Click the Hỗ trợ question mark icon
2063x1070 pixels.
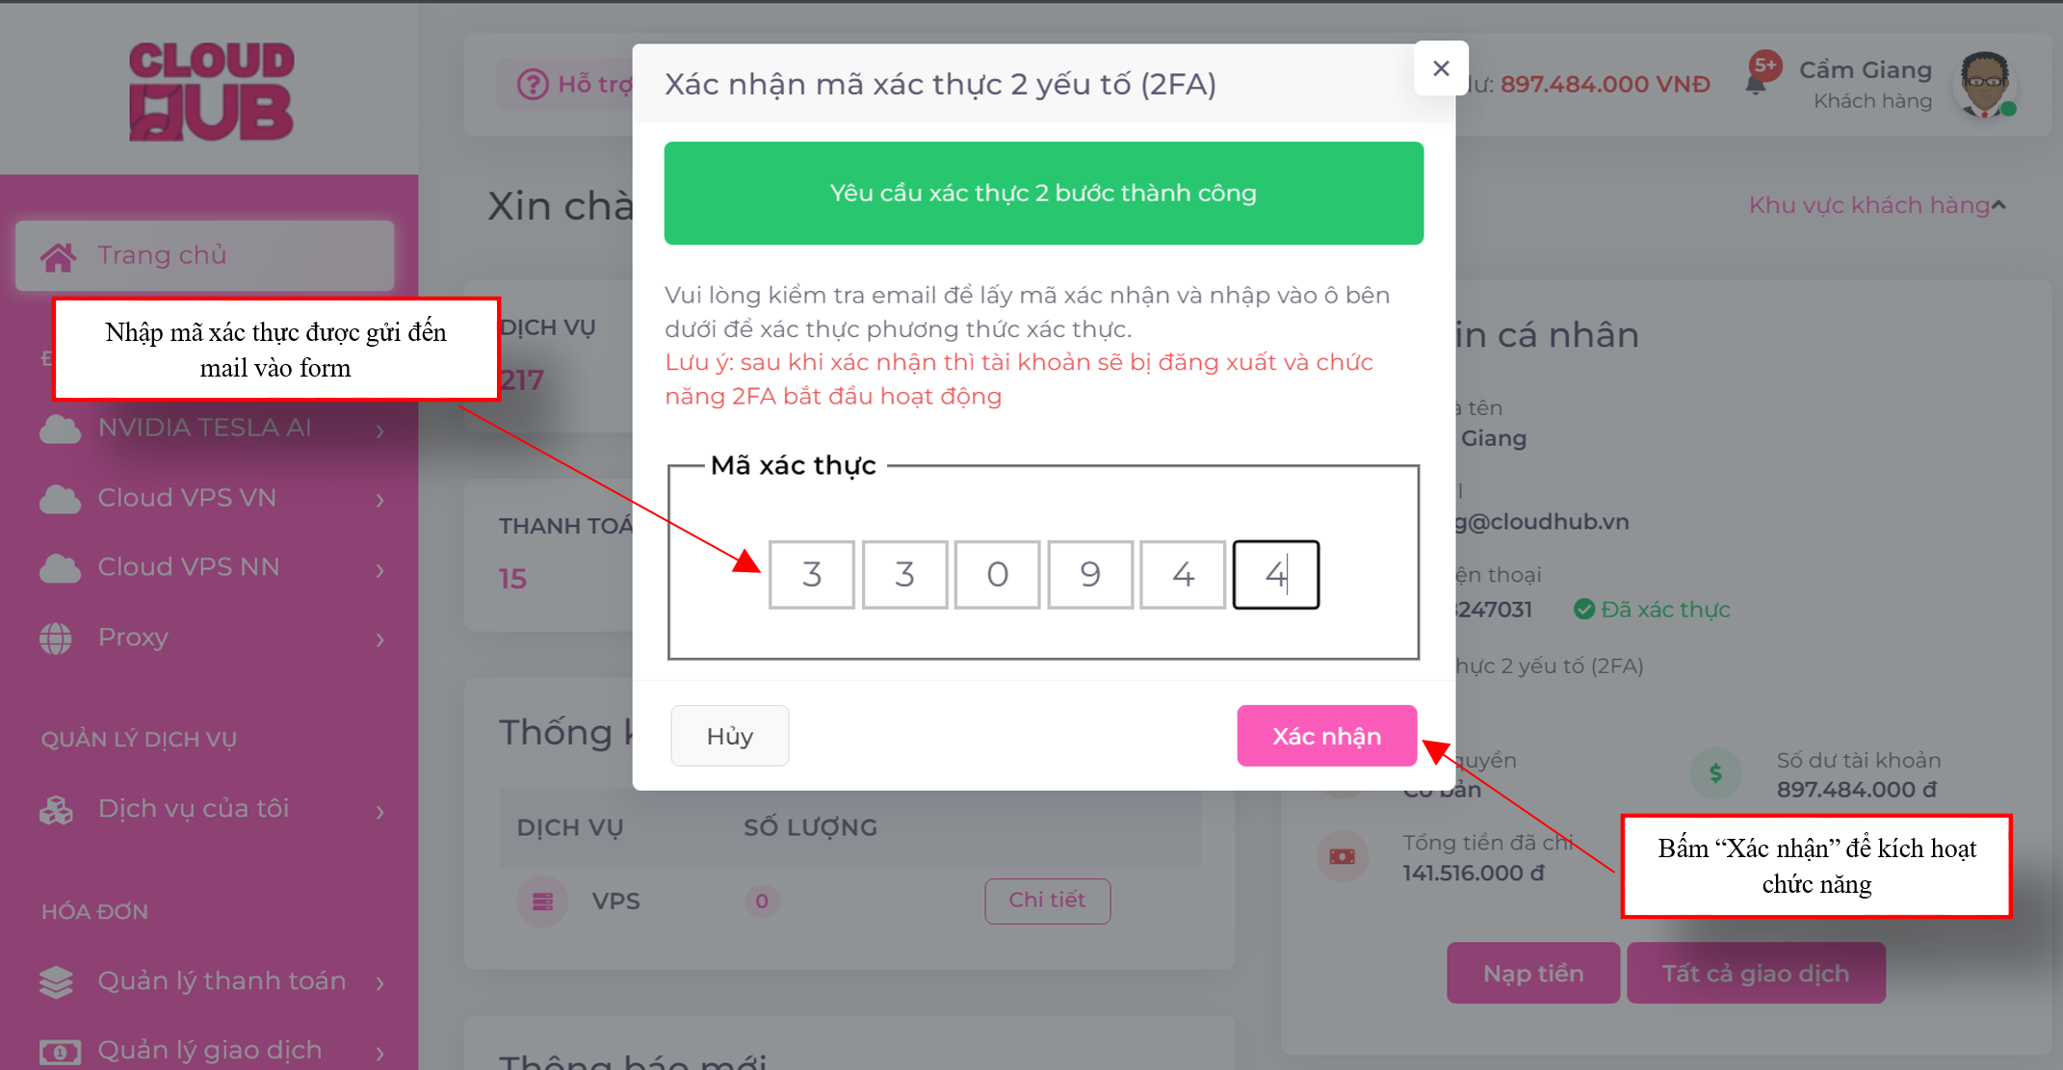532,85
